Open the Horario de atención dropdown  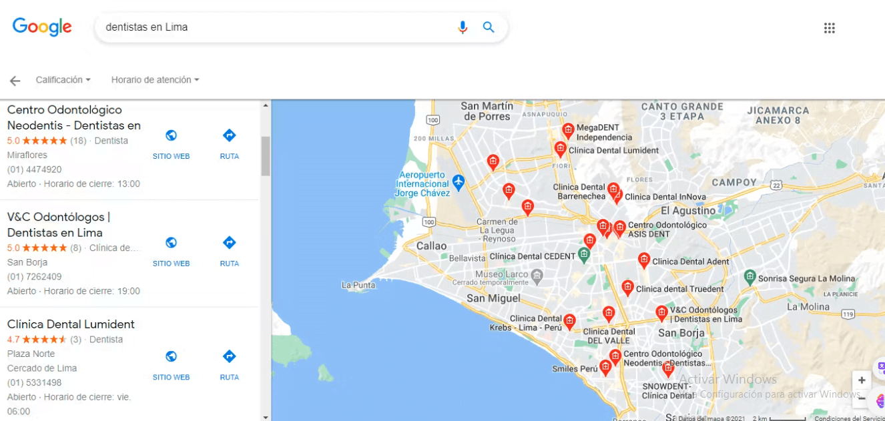click(x=155, y=79)
